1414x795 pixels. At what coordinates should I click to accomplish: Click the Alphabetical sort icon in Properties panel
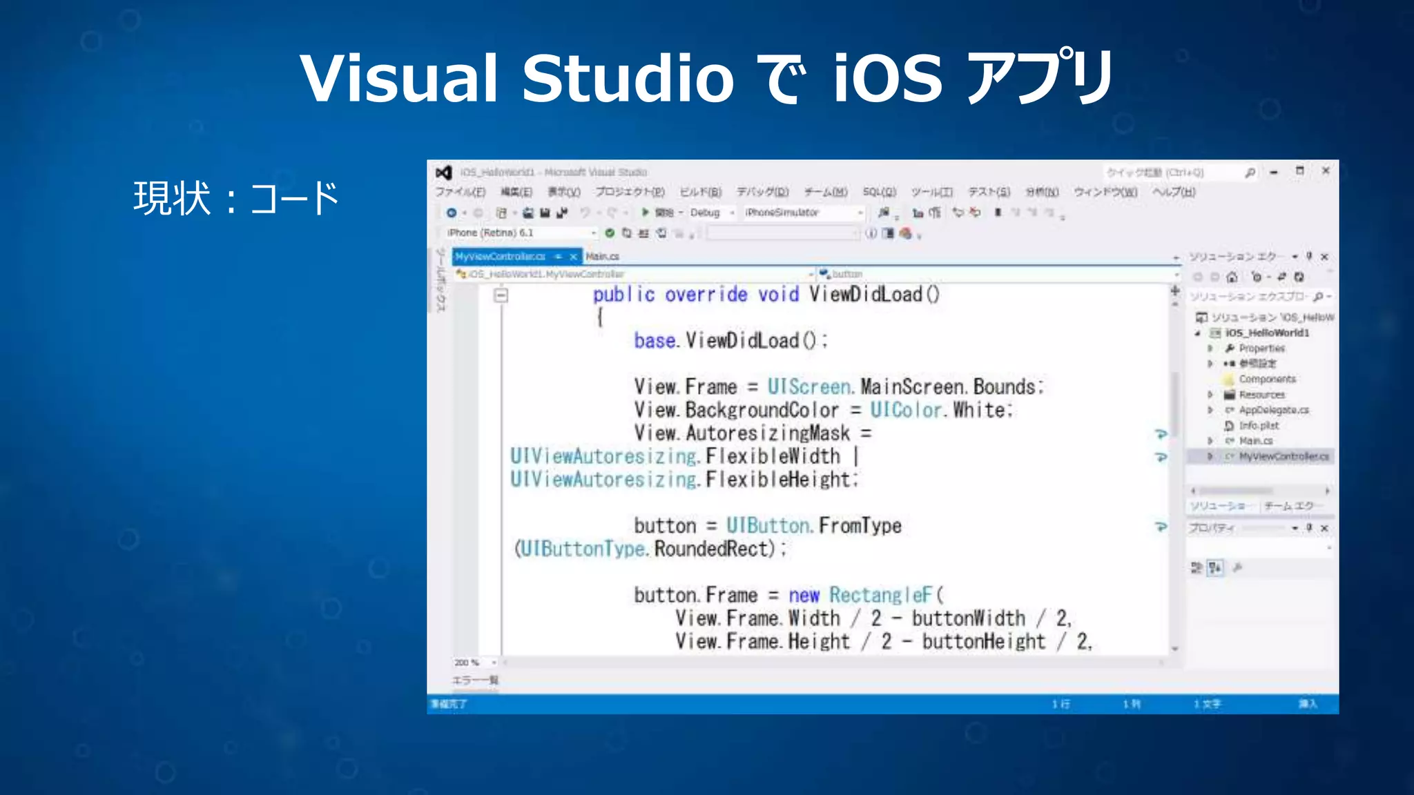(1215, 568)
